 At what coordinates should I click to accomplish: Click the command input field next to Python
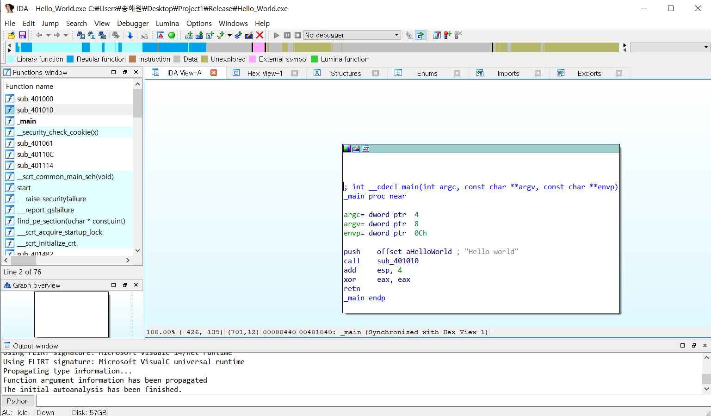[372, 401]
